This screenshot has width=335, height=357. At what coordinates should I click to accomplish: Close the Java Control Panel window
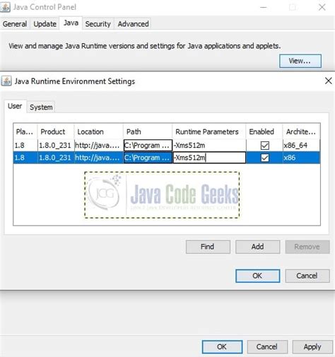point(322,7)
